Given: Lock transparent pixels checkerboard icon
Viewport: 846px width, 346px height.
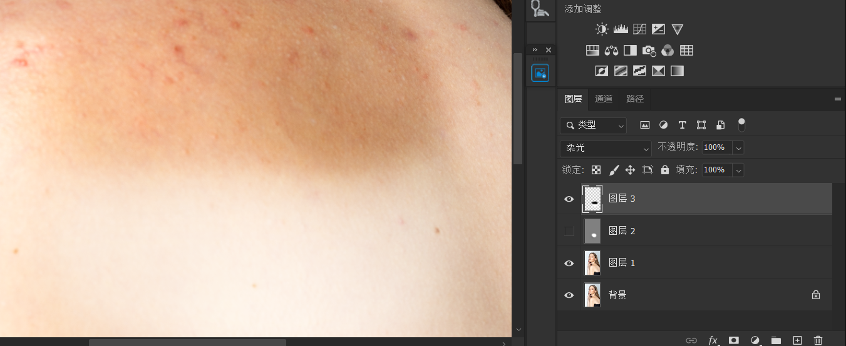Looking at the screenshot, I should tap(596, 170).
